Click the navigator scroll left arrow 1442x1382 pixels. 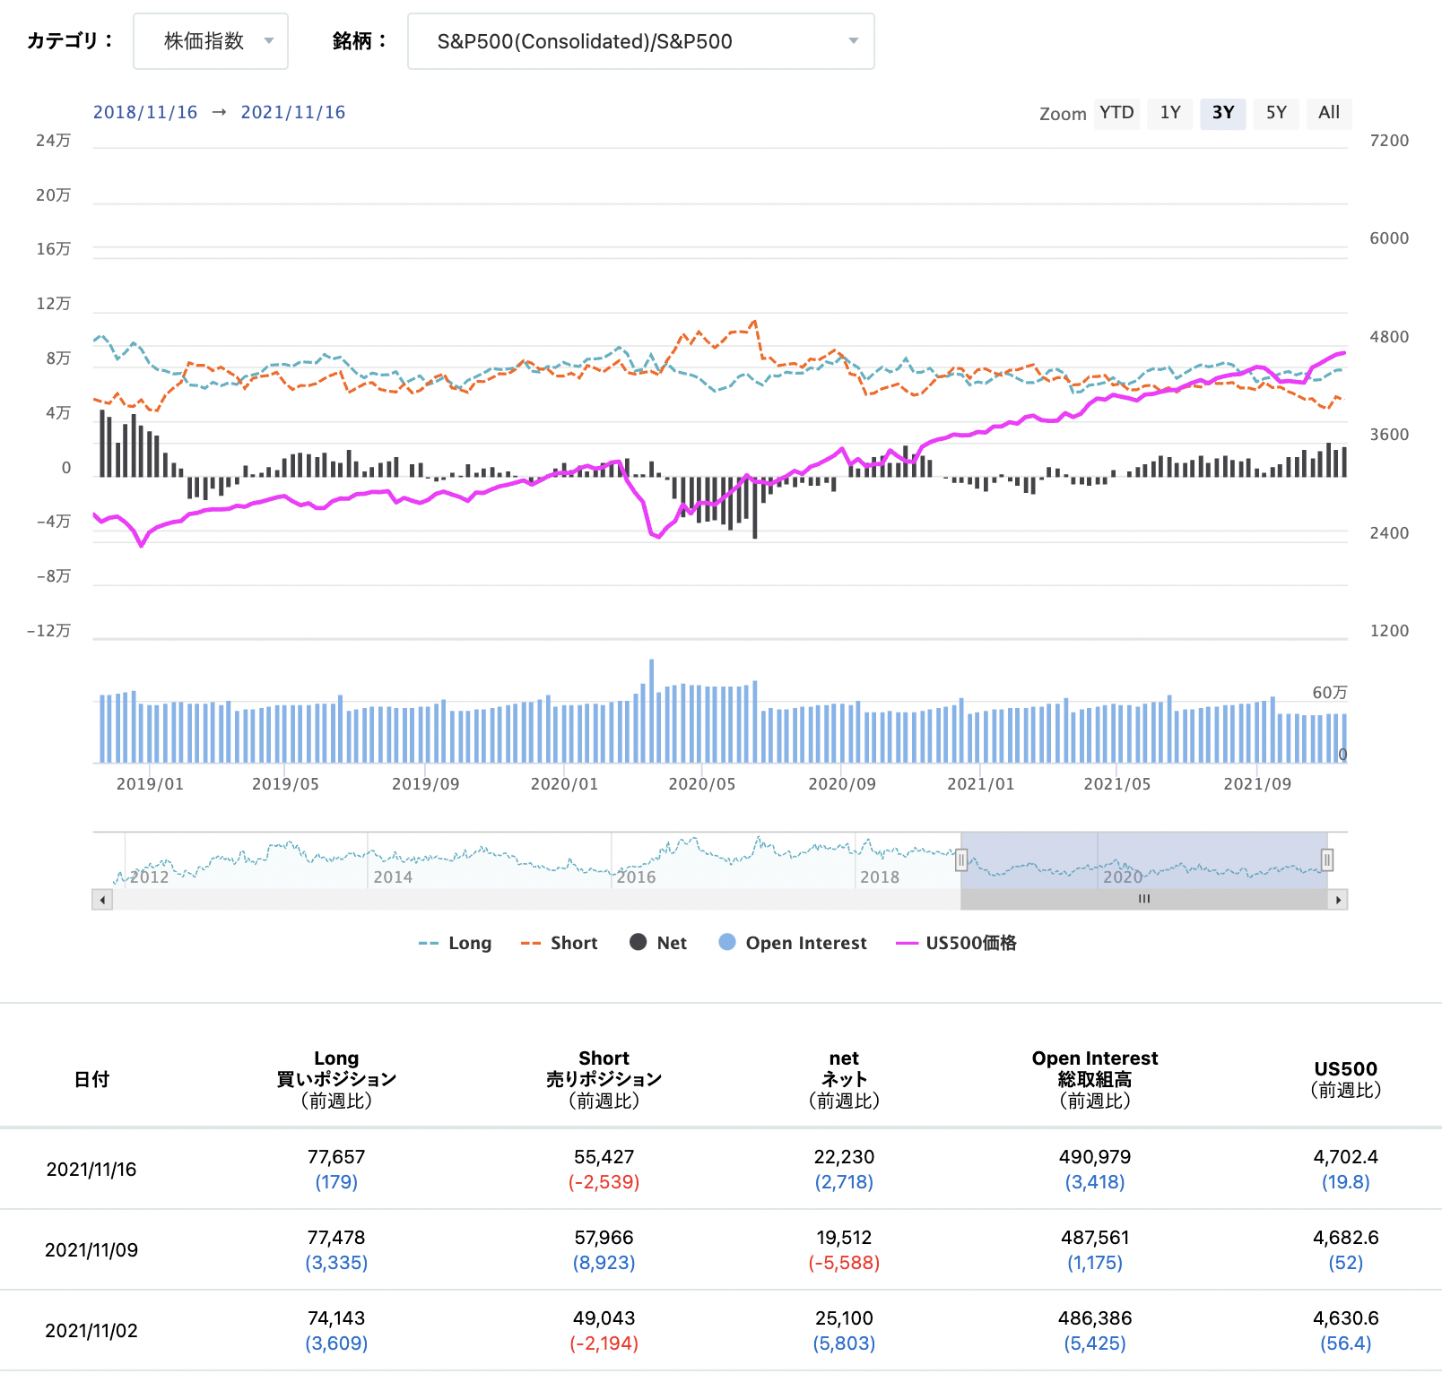pos(102,900)
